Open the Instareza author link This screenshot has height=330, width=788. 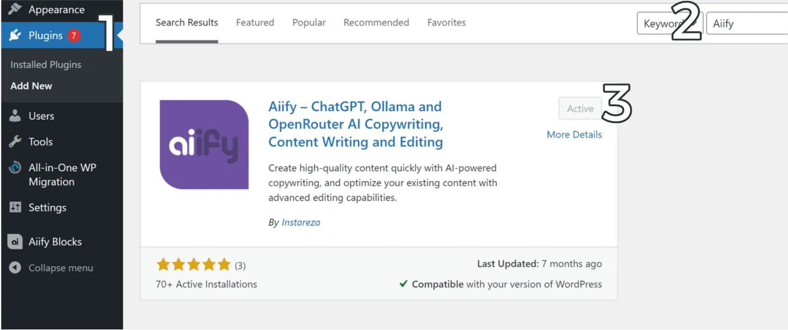[301, 223]
